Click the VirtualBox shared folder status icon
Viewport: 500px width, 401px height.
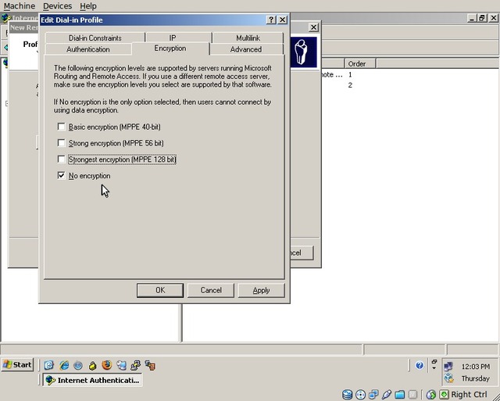pyautogui.click(x=400, y=395)
